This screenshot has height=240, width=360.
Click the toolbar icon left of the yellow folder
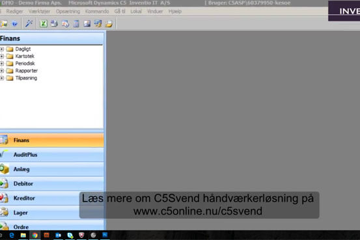click(x=98, y=23)
